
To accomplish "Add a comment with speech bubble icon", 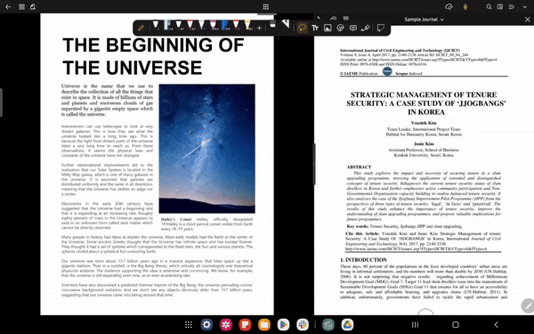I will pyautogui.click(x=353, y=28).
